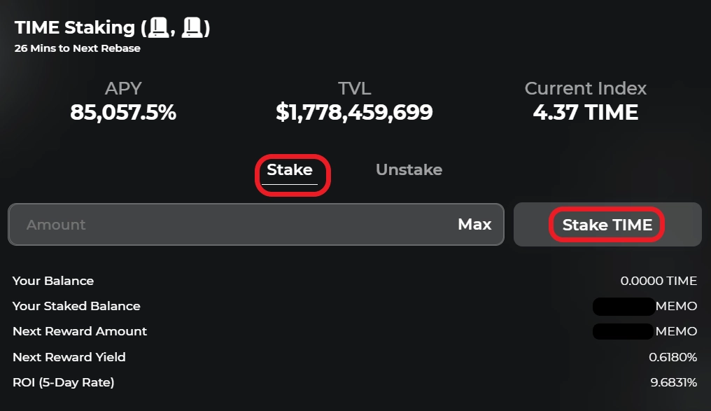Click the 0.6180% reward yield value
This screenshot has height=411, width=711.
point(673,357)
